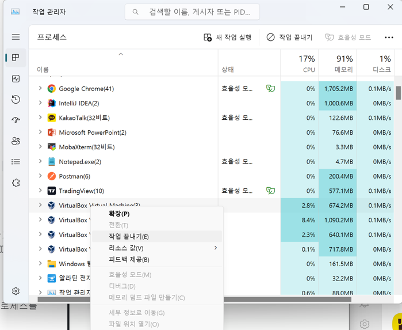
Task: Click the 8.4% CPU cell
Action: pyautogui.click(x=300, y=220)
